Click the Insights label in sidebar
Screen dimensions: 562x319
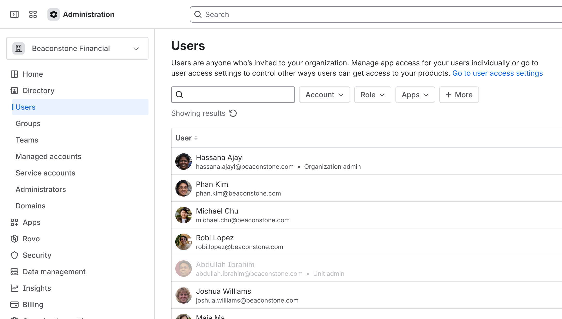(37, 288)
